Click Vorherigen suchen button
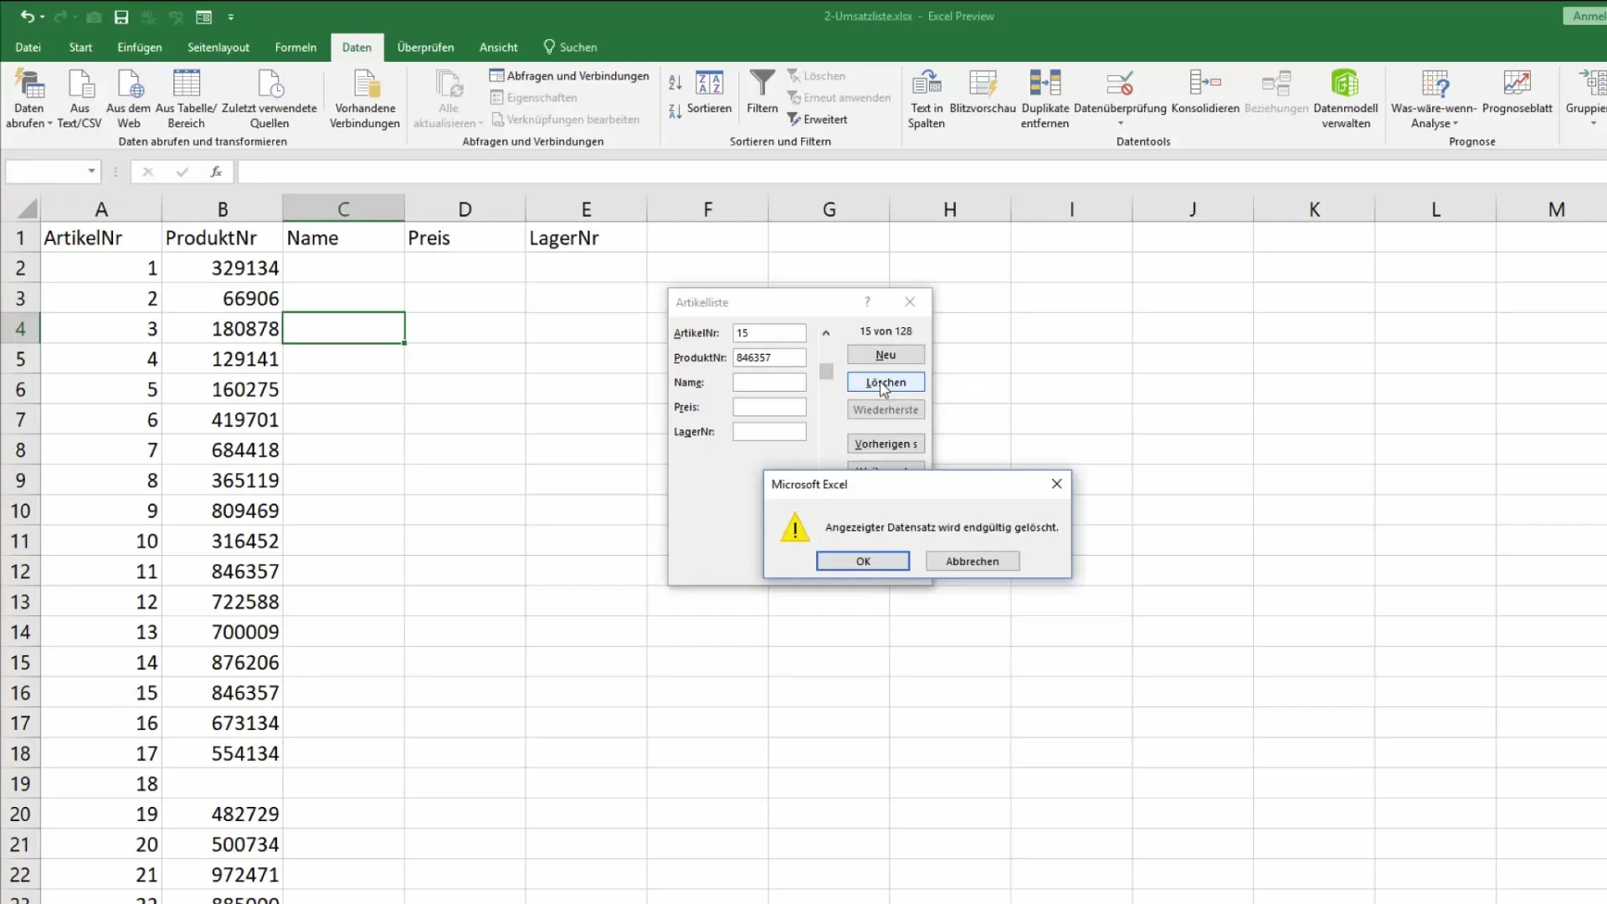Image resolution: width=1607 pixels, height=904 pixels. 886,444
